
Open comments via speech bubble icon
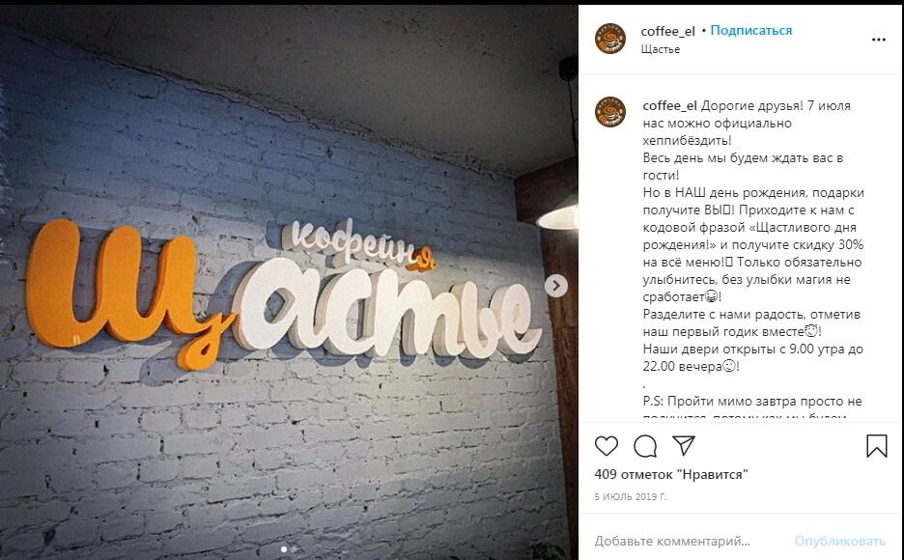point(645,446)
